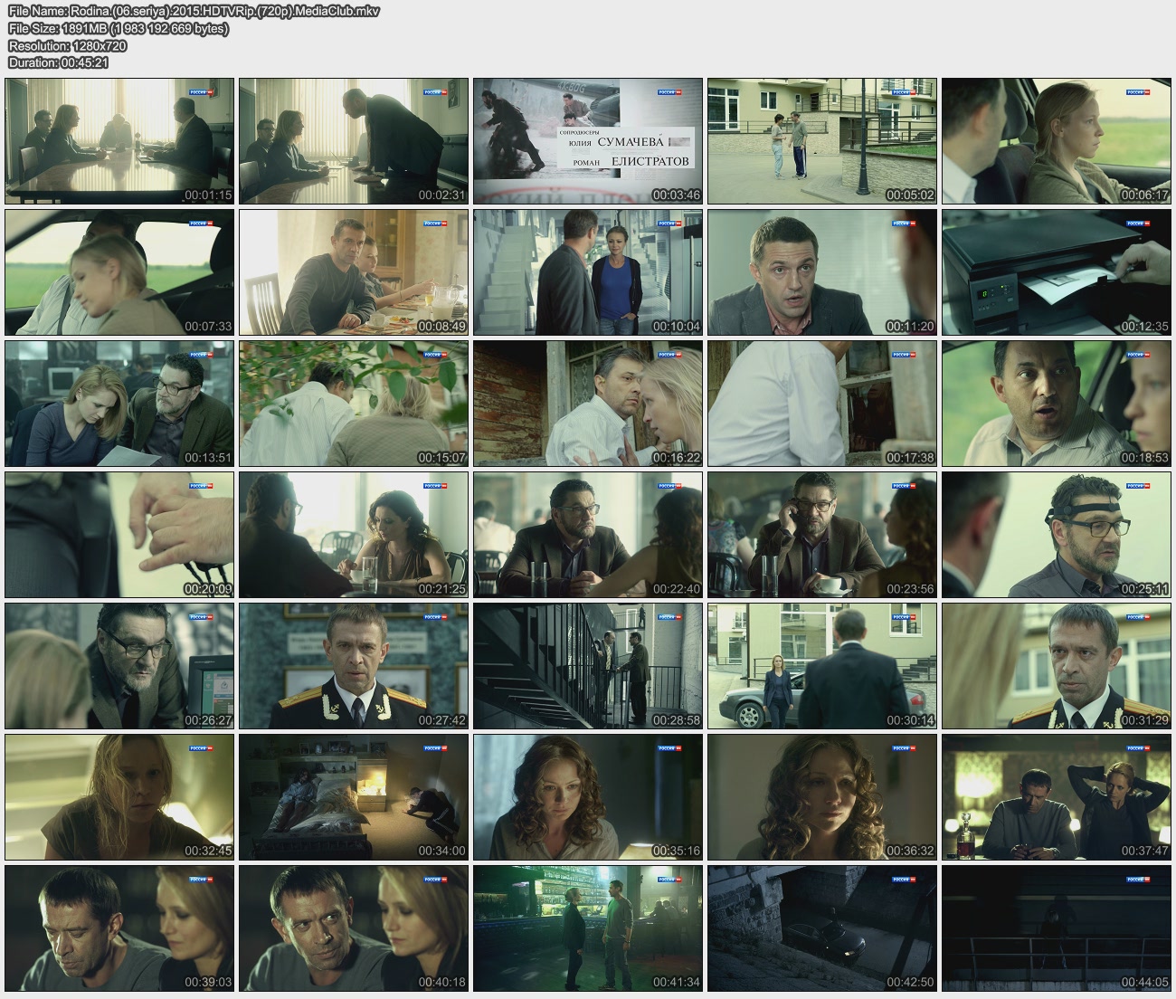Click the Resolution 1280x720 text
1176x999 pixels.
point(67,46)
